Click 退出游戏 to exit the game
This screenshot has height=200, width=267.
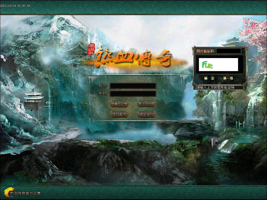[x=146, y=115]
